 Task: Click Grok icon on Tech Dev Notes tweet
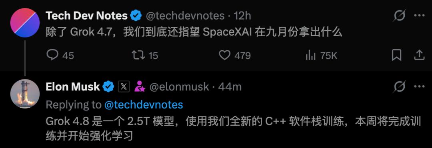[x=399, y=16]
